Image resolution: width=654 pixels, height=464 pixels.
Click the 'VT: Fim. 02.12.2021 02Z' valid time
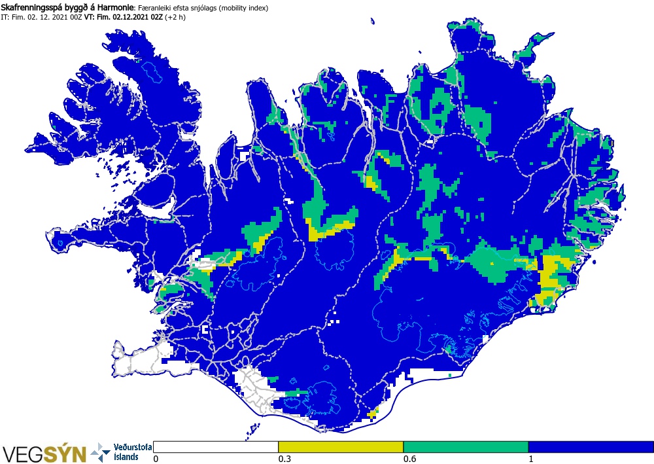click(x=124, y=17)
